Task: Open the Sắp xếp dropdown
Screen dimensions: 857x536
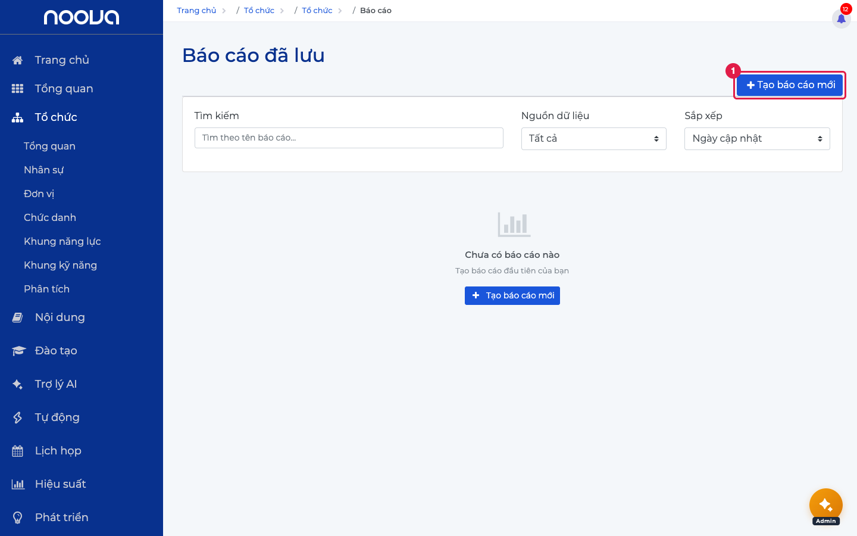Action: (757, 139)
